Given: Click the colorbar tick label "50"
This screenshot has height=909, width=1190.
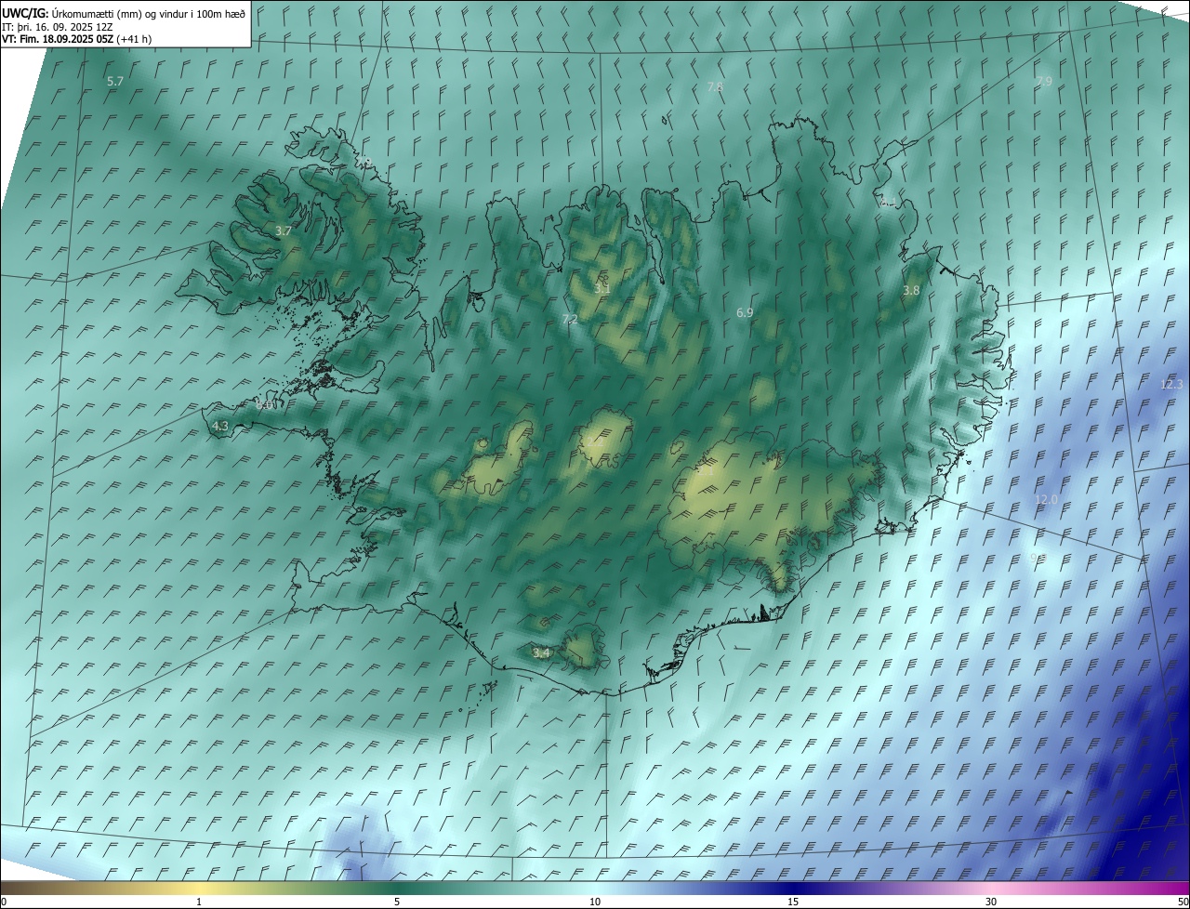Looking at the screenshot, I should (1183, 902).
